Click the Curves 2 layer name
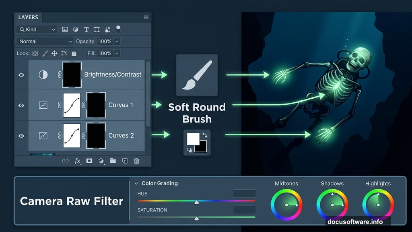 tap(121, 135)
